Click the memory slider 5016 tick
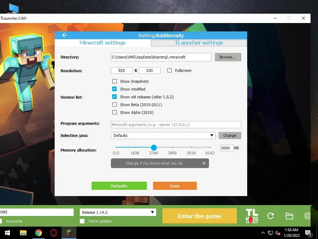The height and width of the screenshot is (239, 318). [191, 147]
